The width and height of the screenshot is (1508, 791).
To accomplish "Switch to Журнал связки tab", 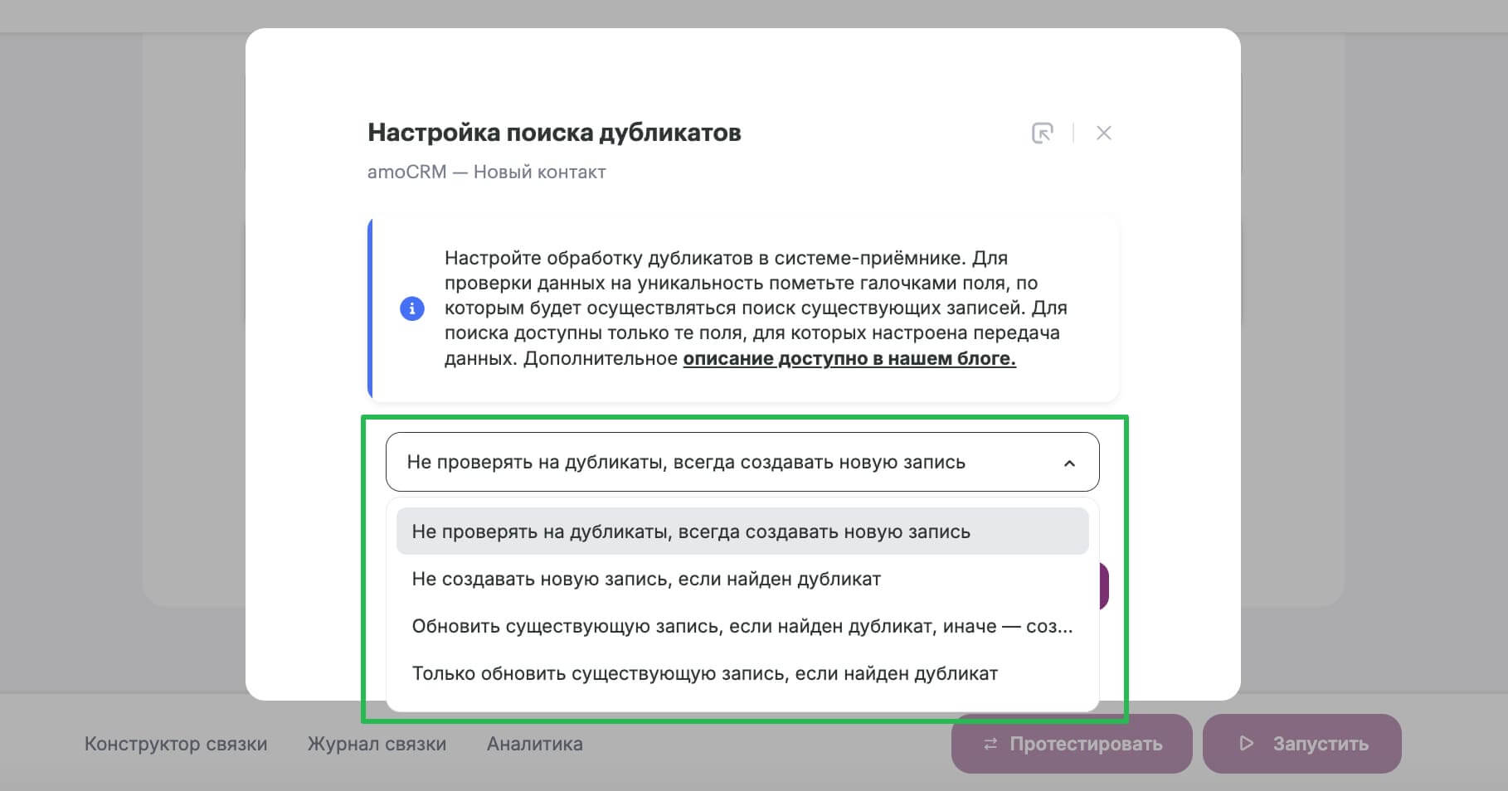I will [377, 744].
